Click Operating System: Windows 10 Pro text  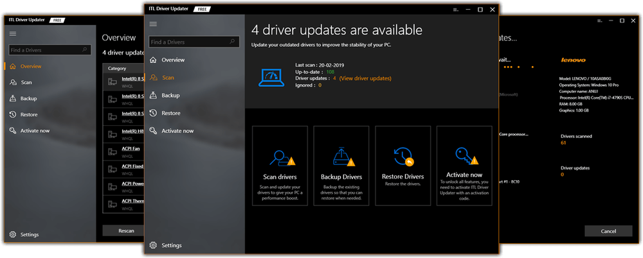click(x=589, y=85)
